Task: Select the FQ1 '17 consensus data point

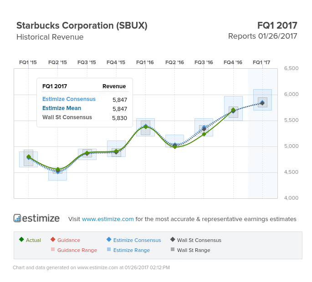Action: click(x=262, y=103)
